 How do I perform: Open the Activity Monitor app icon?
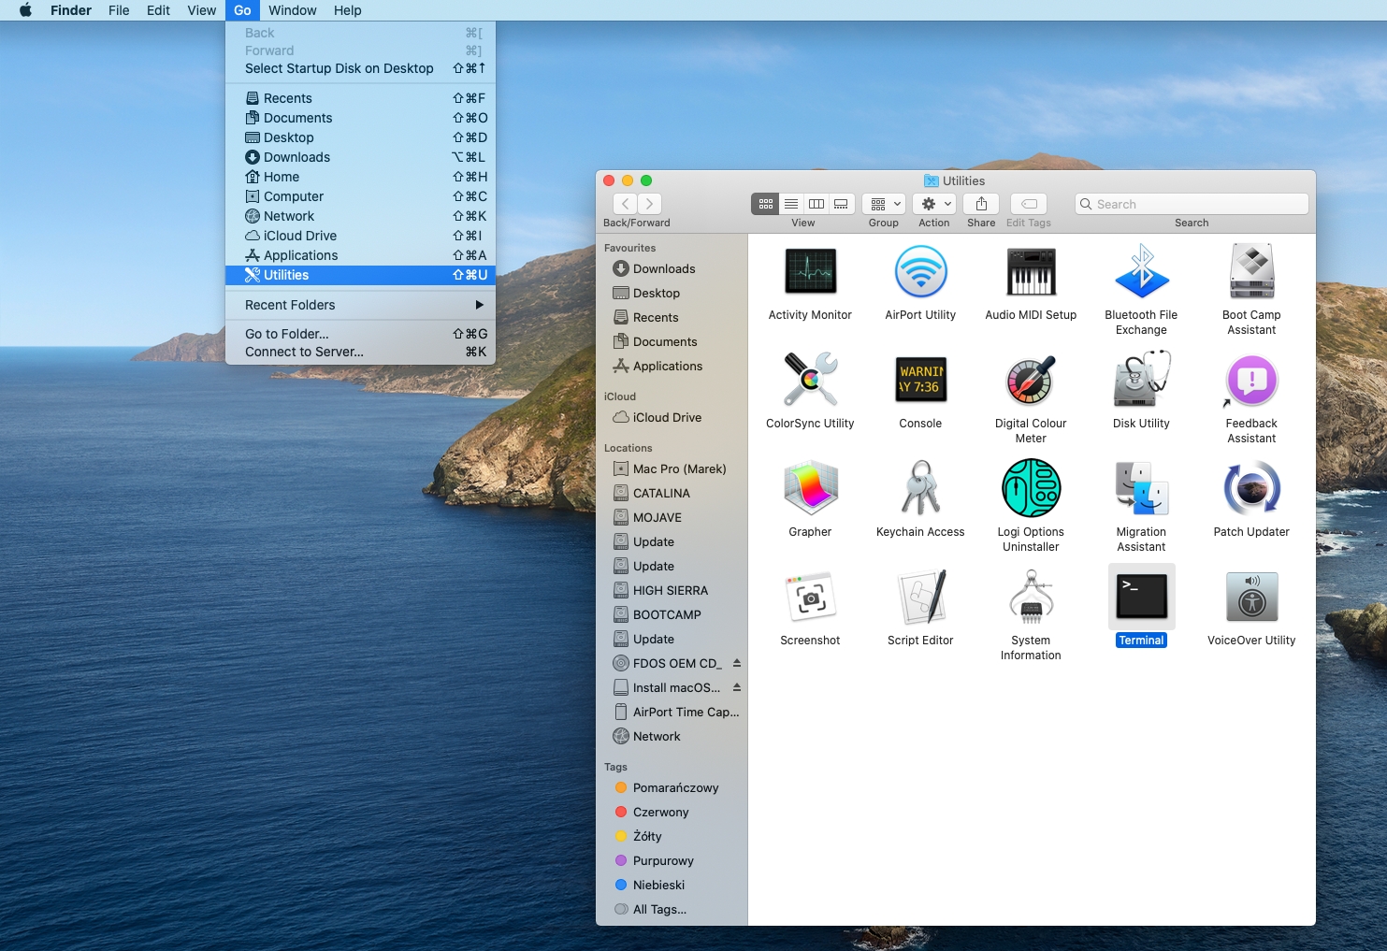click(x=810, y=271)
